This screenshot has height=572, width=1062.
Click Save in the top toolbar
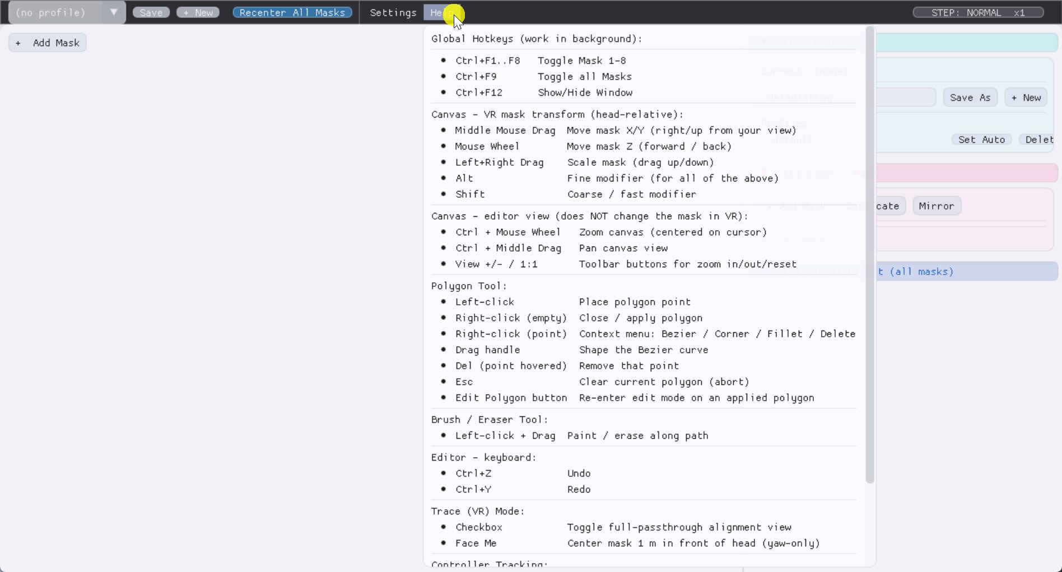coord(151,12)
